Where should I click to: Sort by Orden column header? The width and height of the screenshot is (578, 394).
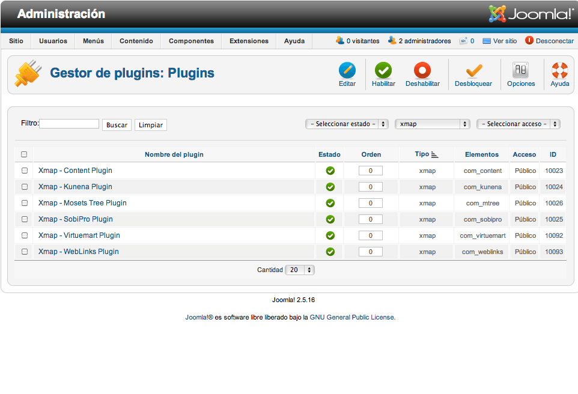[x=371, y=155]
